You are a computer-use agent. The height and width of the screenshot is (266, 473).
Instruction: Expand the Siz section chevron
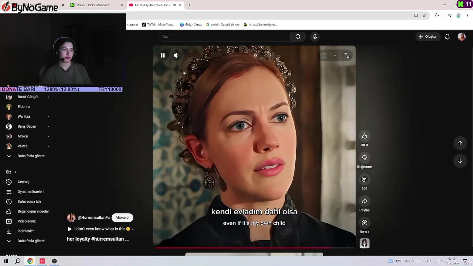pyautogui.click(x=15, y=172)
